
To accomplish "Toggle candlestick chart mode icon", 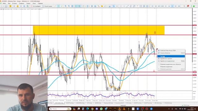I will pyautogui.click(x=58, y=6).
